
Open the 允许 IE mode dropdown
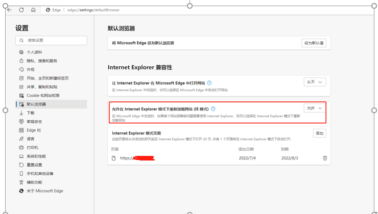tap(315, 108)
